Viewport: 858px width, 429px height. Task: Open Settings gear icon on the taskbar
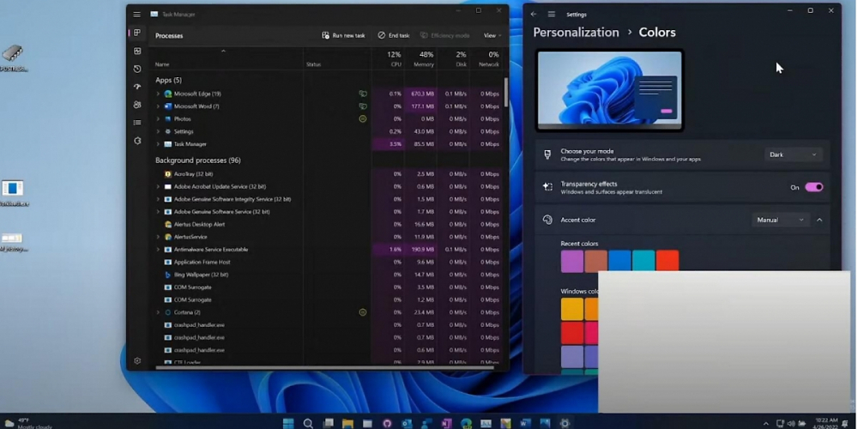565,424
